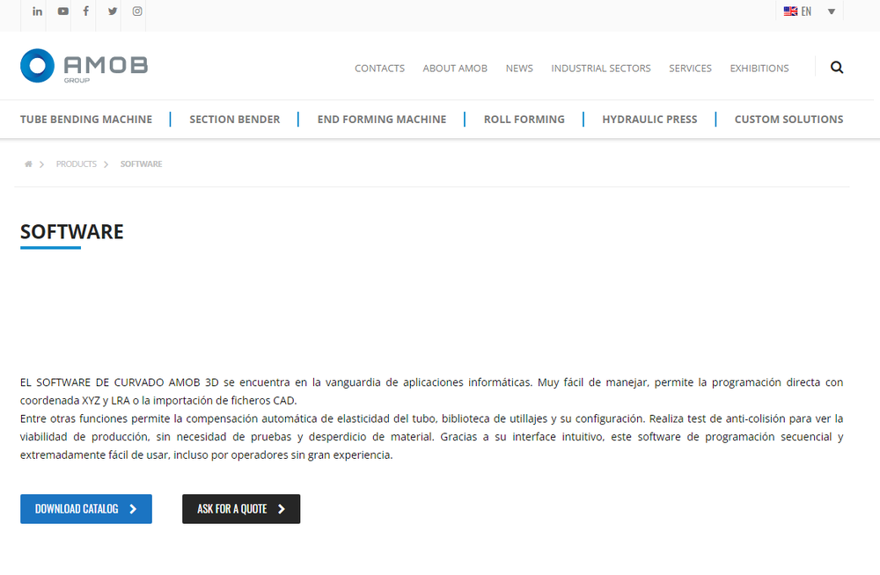Click the US flag language icon
The height and width of the screenshot is (575, 880).
[790, 11]
